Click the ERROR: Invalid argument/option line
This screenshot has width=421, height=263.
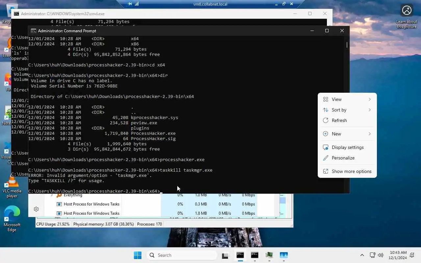pyautogui.click(x=90, y=175)
